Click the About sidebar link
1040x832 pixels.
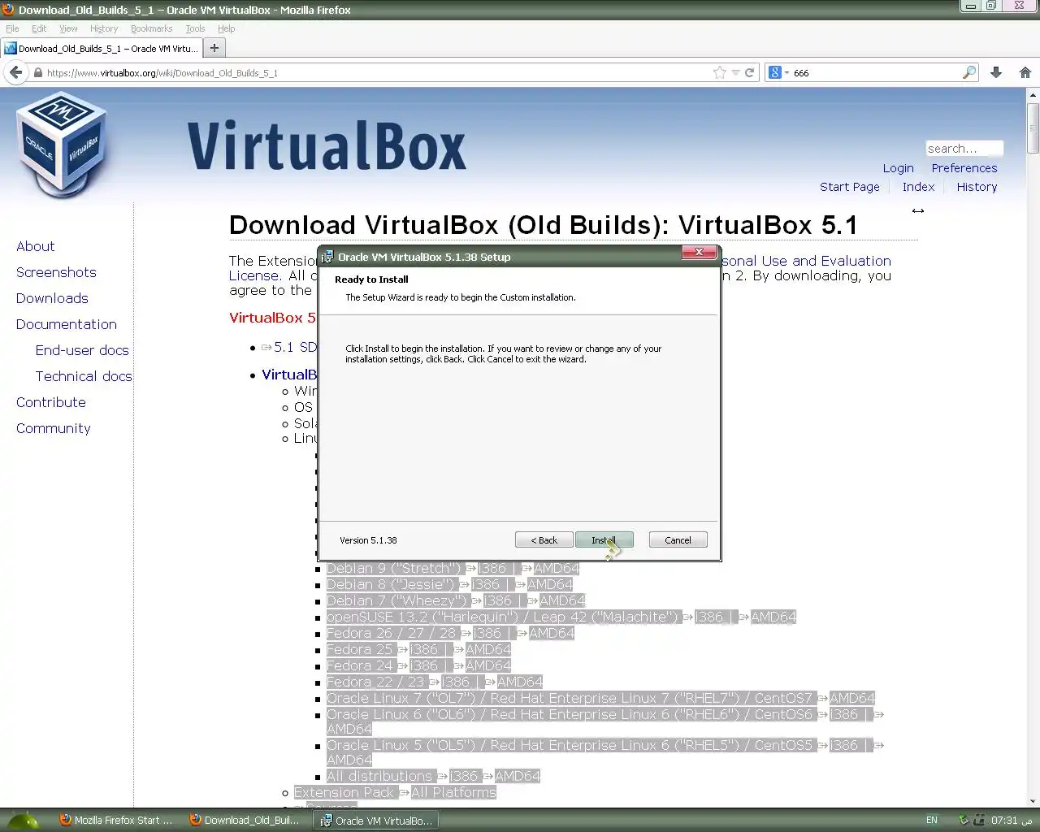click(x=36, y=246)
